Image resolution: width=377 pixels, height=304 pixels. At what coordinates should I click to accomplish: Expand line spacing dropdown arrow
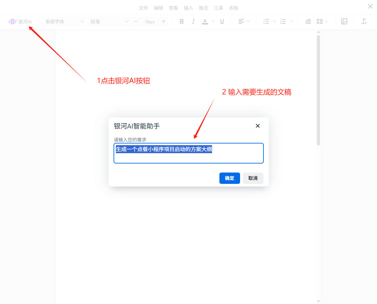(326, 22)
